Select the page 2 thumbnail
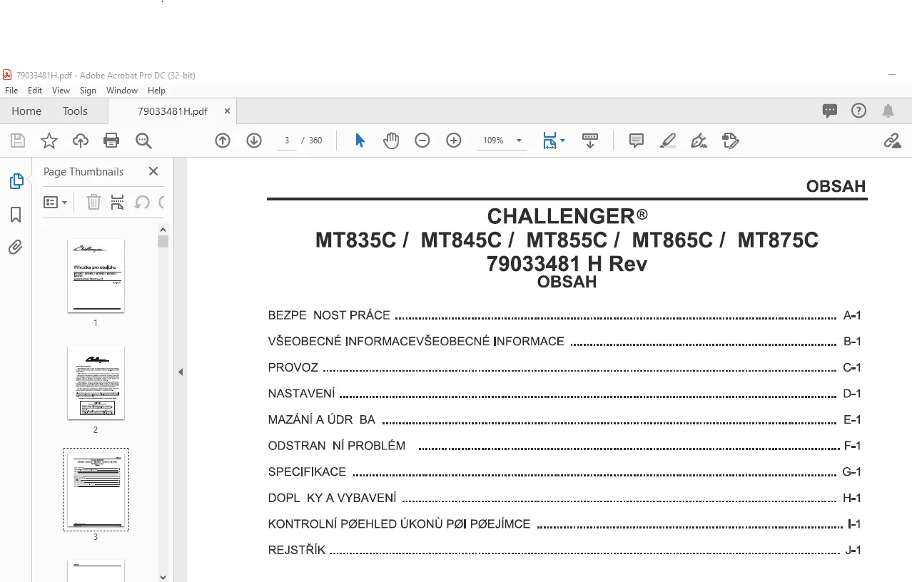The height and width of the screenshot is (582, 912). (96, 383)
